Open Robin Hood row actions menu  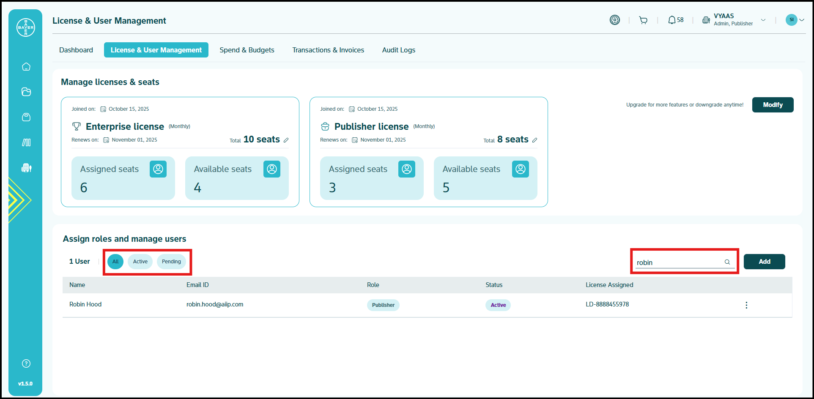click(746, 305)
